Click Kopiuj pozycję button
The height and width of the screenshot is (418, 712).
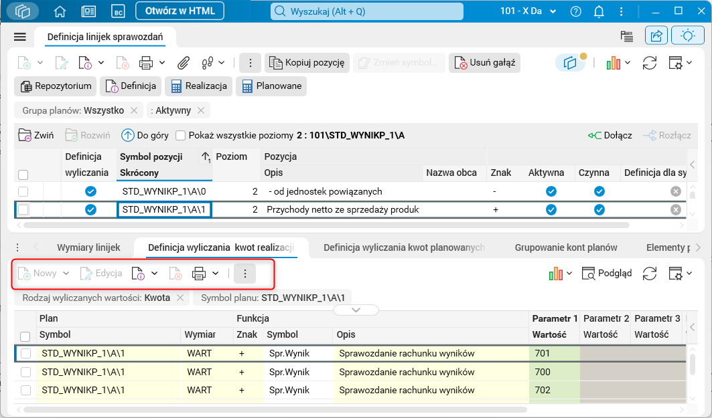click(307, 63)
